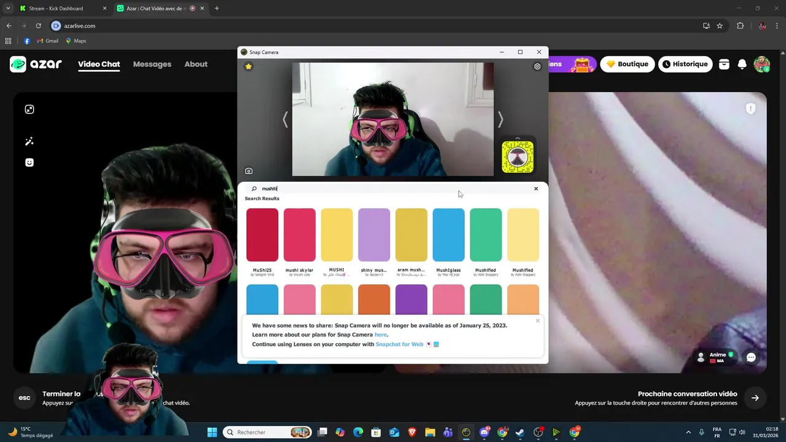Image resolution: width=786 pixels, height=442 pixels.
Task: Select yellow MUSHI lens
Action: point(337,235)
